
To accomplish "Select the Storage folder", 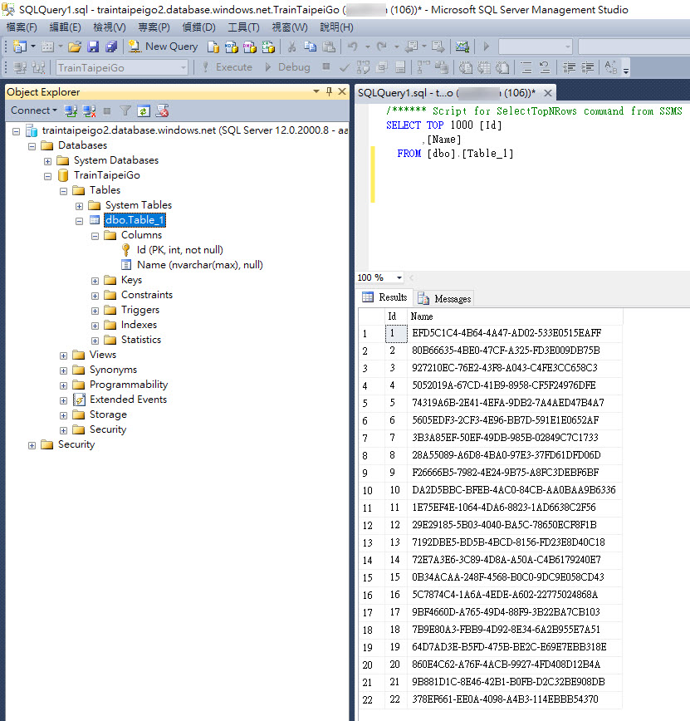I will (x=108, y=414).
